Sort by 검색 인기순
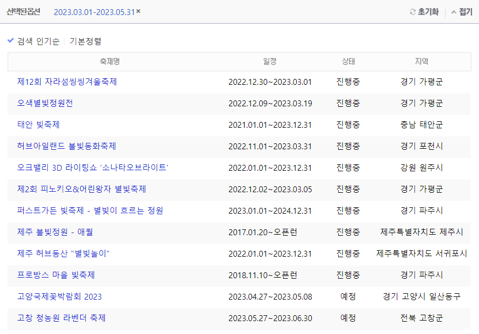The height and width of the screenshot is (334, 479). tap(38, 41)
